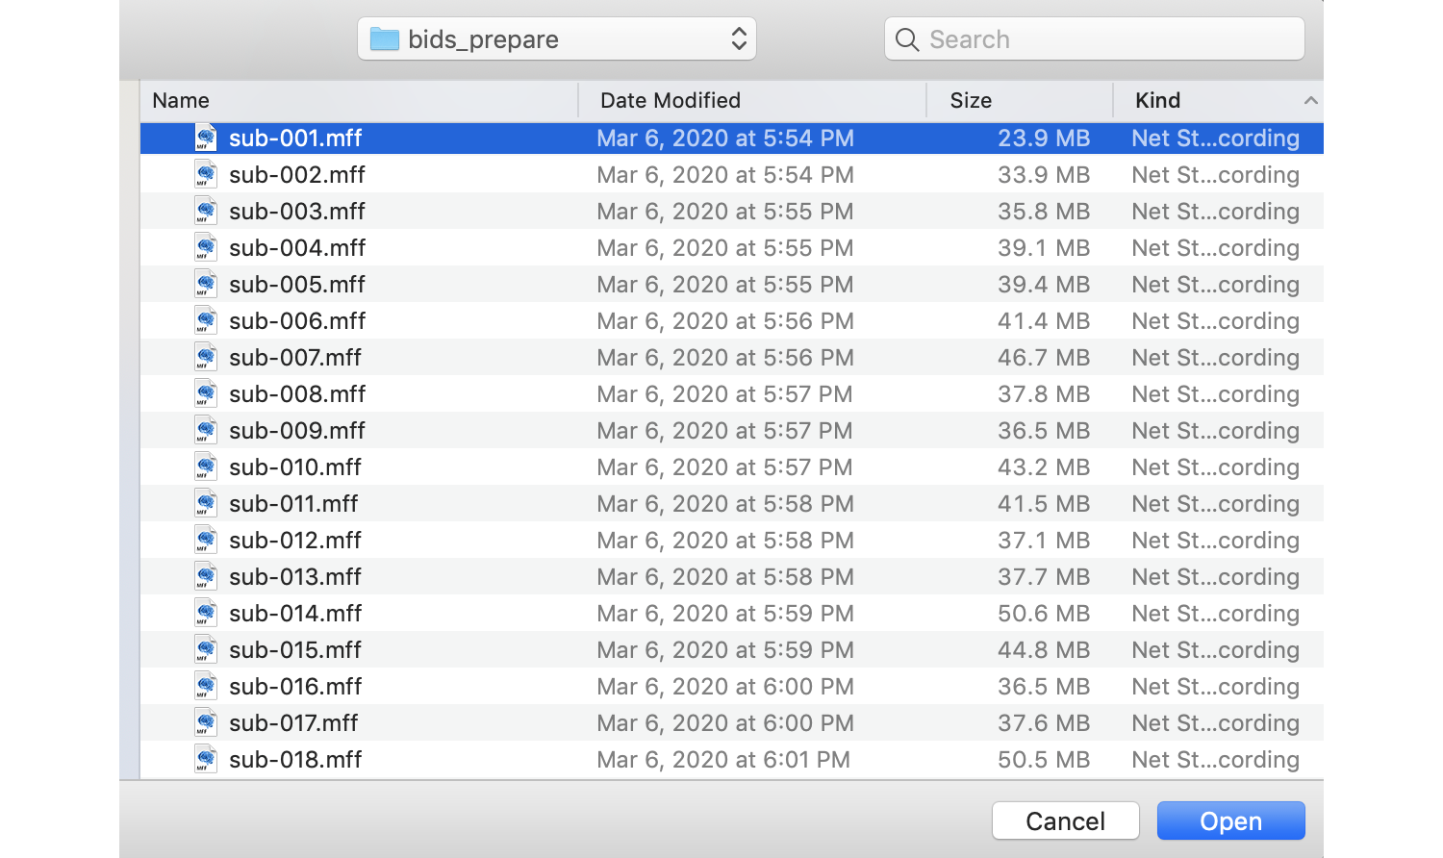The image size is (1443, 858).
Task: Sort files by Name column header
Action: click(x=181, y=101)
